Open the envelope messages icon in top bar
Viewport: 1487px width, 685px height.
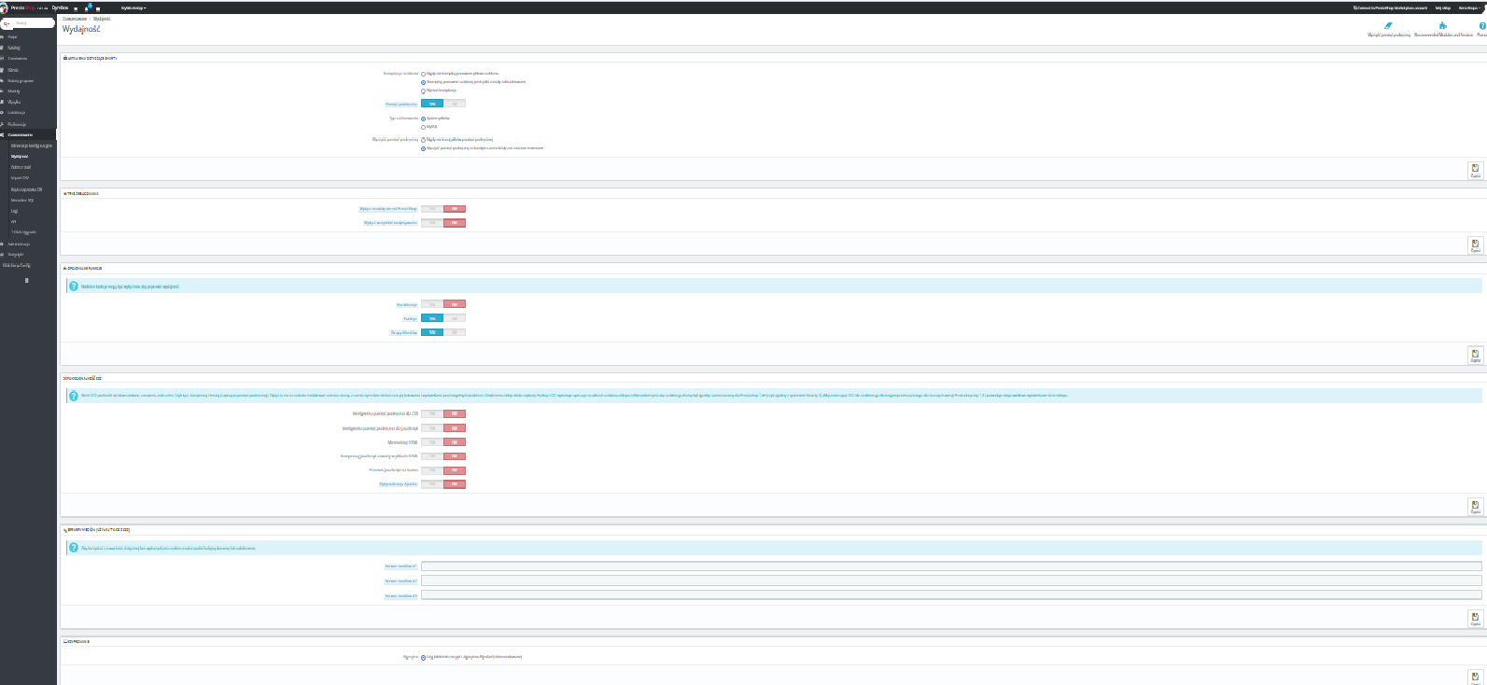[98, 8]
